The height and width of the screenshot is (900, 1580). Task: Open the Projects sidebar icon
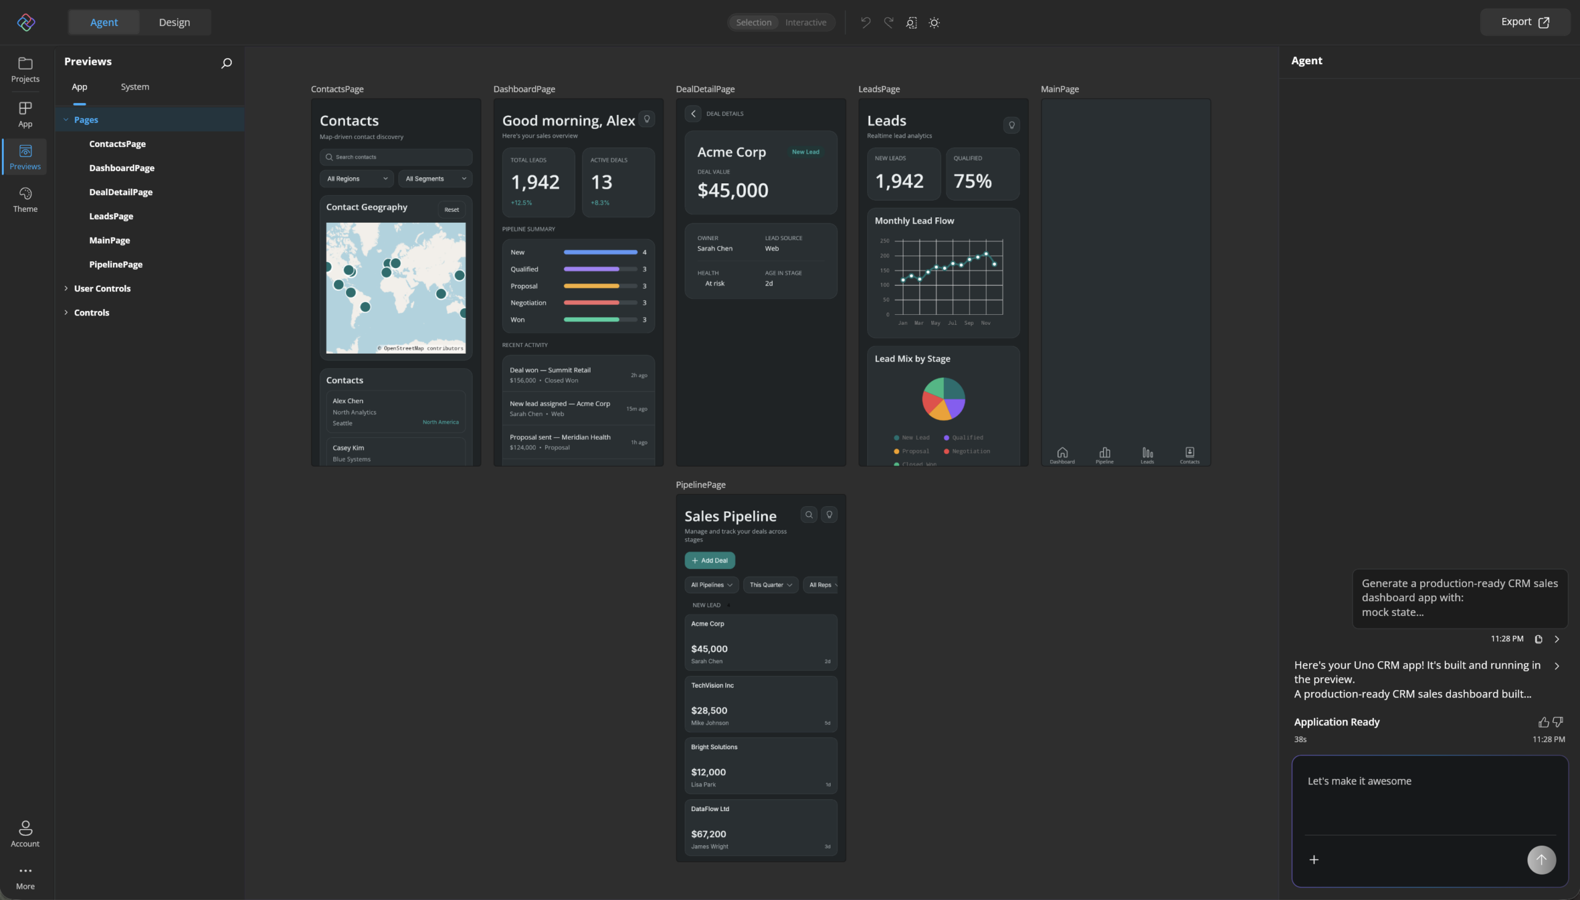pos(25,69)
